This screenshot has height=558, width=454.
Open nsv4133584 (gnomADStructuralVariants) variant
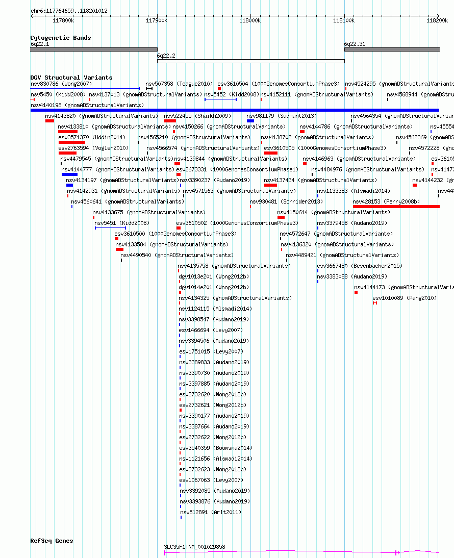click(x=172, y=244)
